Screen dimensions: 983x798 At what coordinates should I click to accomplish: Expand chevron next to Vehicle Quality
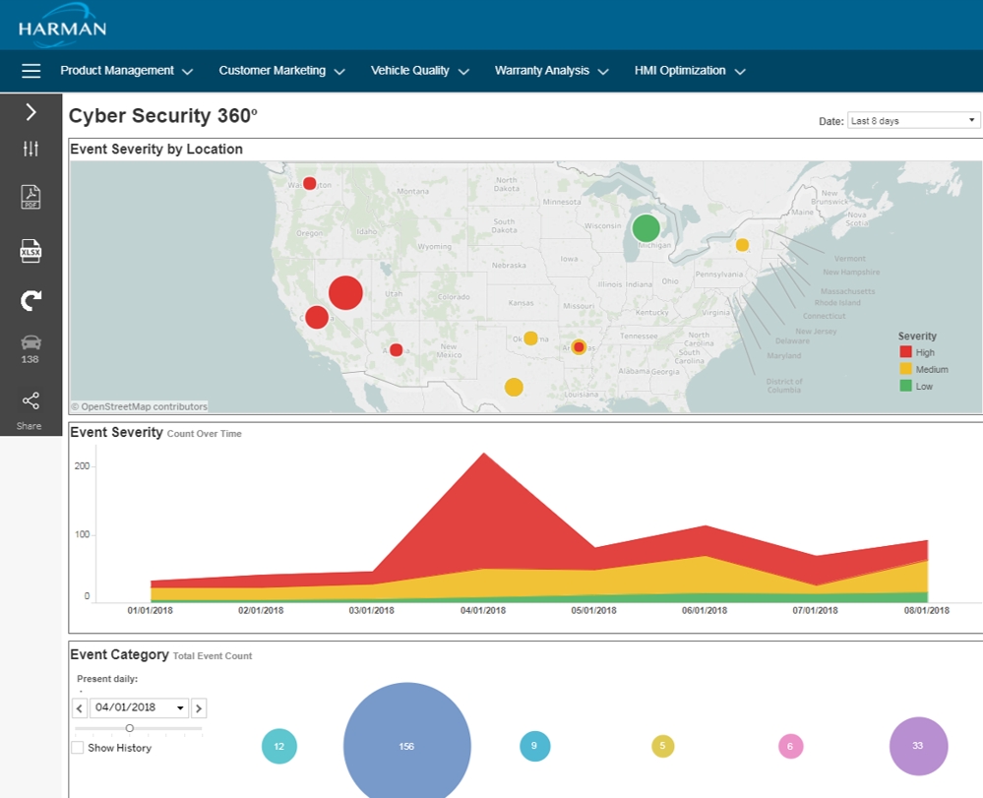(463, 72)
